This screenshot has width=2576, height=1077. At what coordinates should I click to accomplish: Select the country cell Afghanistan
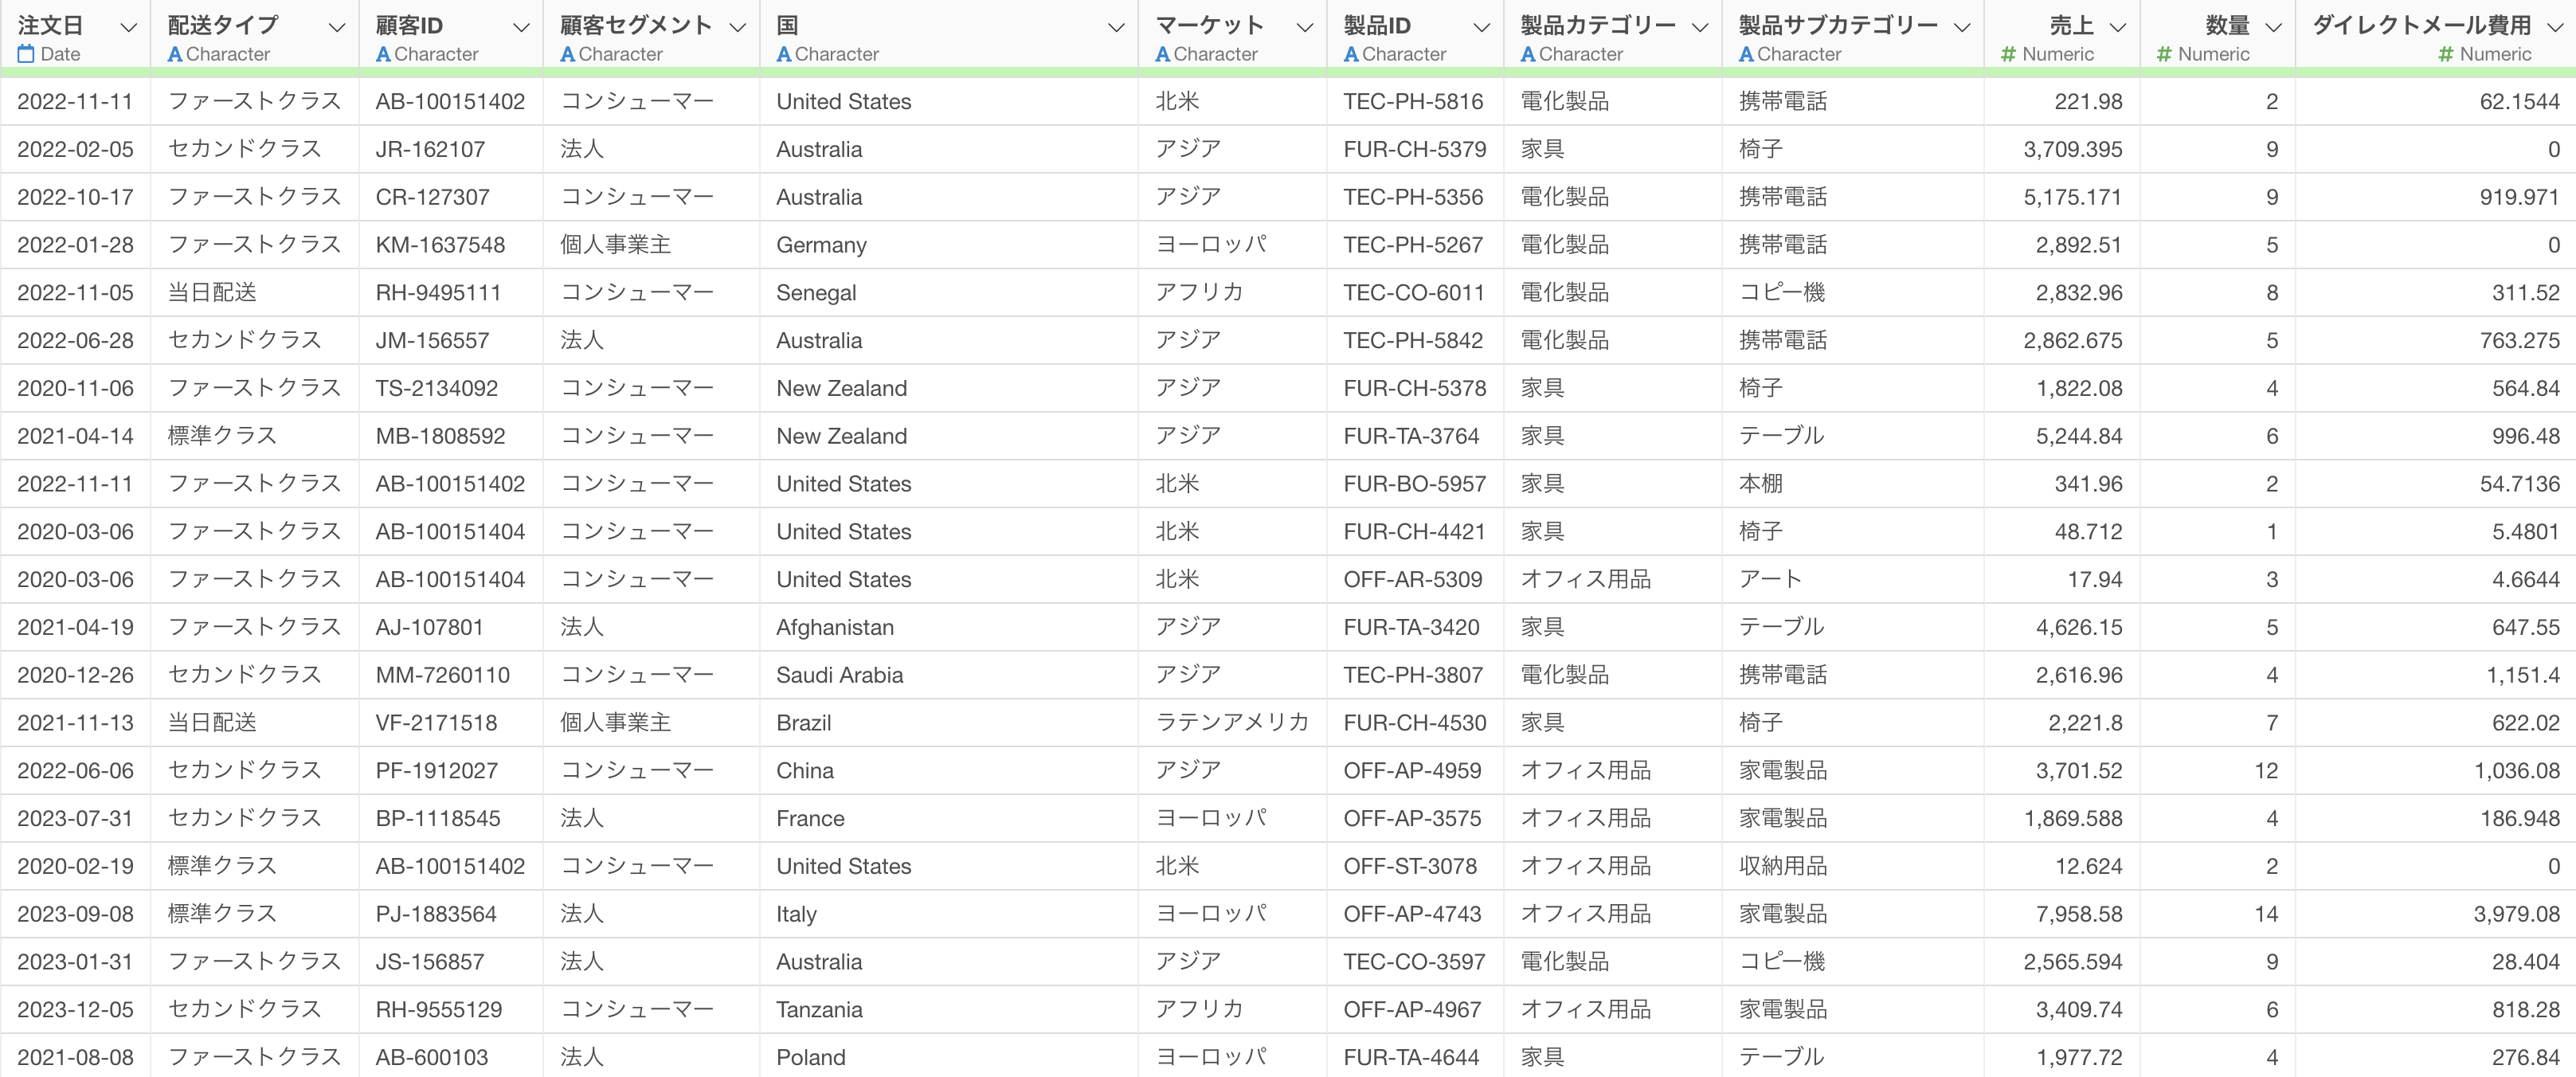835,627
